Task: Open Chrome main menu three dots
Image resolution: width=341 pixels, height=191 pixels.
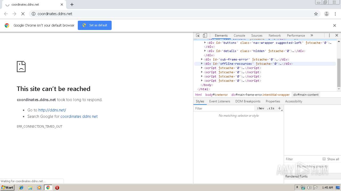Action: (x=335, y=14)
